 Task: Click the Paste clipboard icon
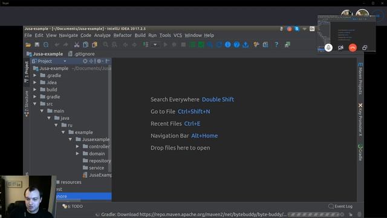click(94, 45)
